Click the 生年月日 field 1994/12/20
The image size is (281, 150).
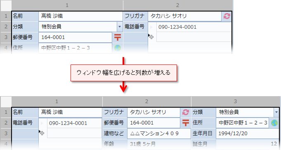(248, 134)
